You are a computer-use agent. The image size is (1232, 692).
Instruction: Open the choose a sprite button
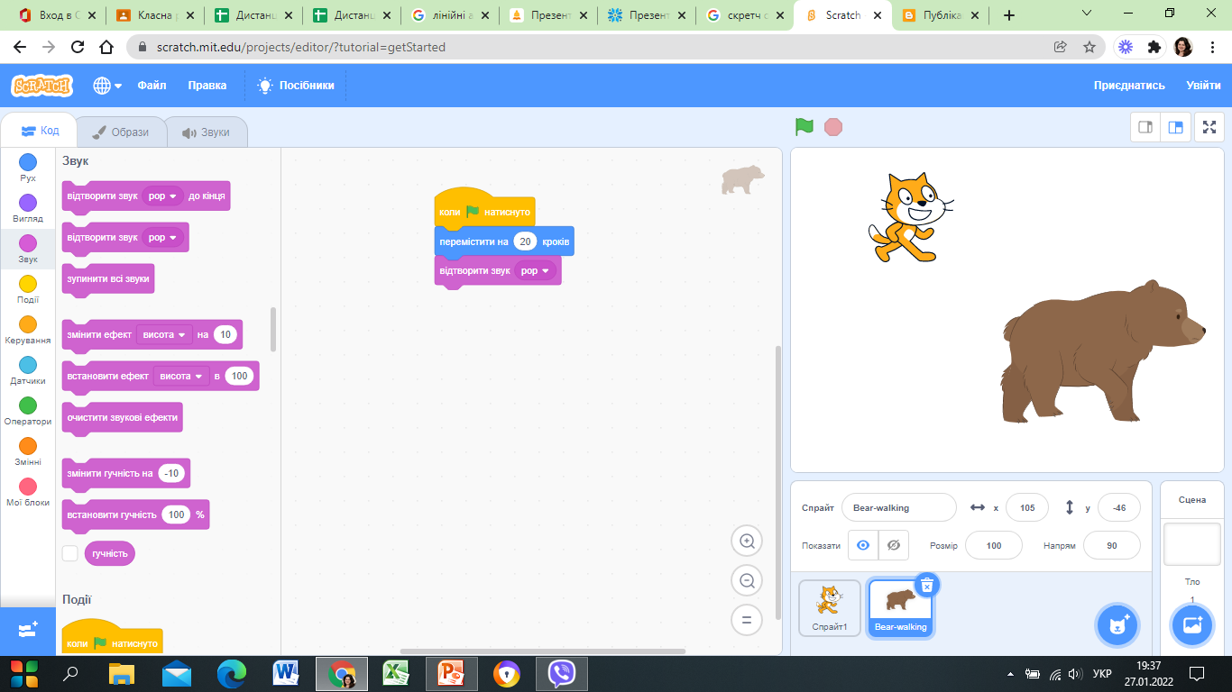click(1118, 625)
